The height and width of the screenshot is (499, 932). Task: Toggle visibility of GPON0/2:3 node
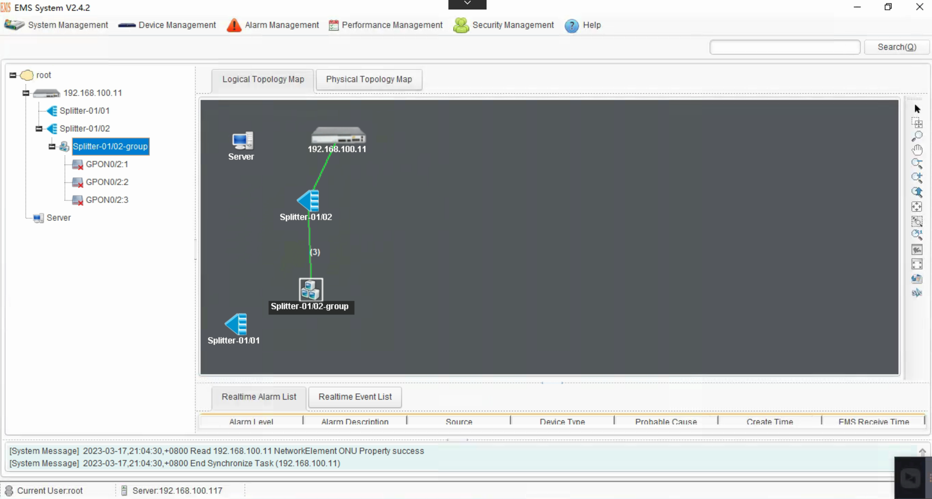(107, 199)
